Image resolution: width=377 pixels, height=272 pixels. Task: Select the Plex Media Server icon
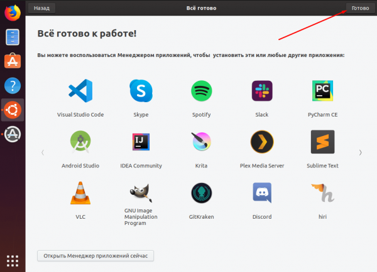262,142
